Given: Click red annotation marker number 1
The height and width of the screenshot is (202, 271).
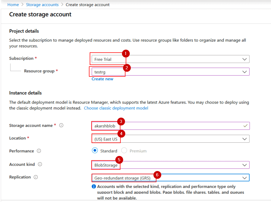Looking at the screenshot, I should [x=125, y=54].
